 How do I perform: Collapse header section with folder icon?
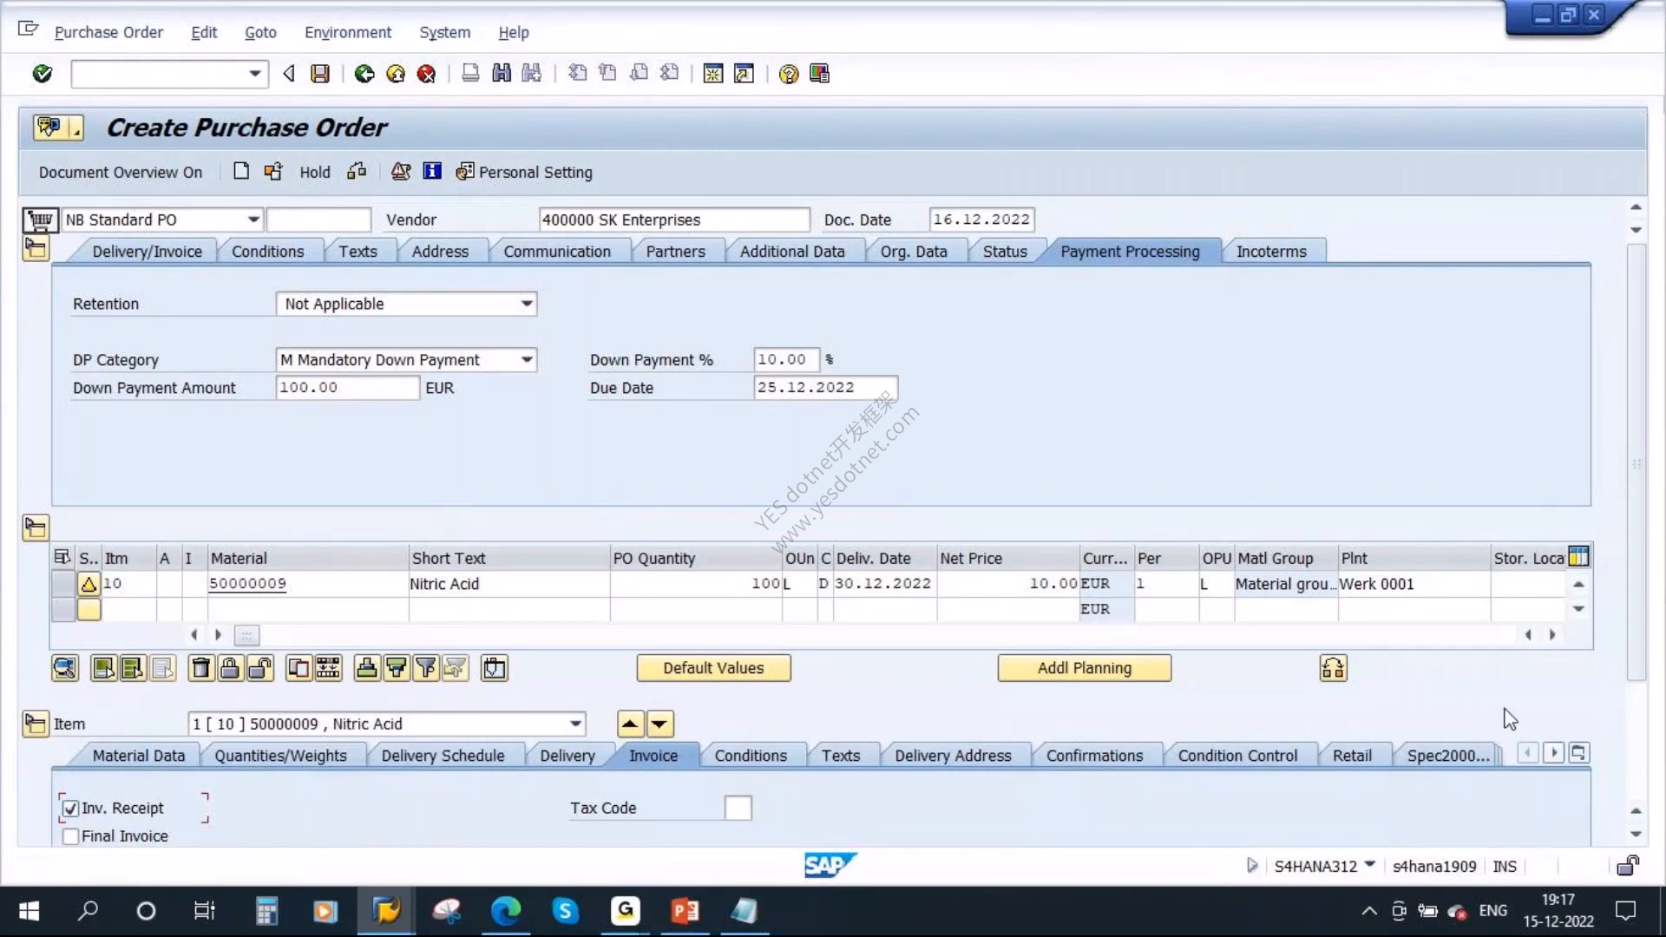point(36,250)
